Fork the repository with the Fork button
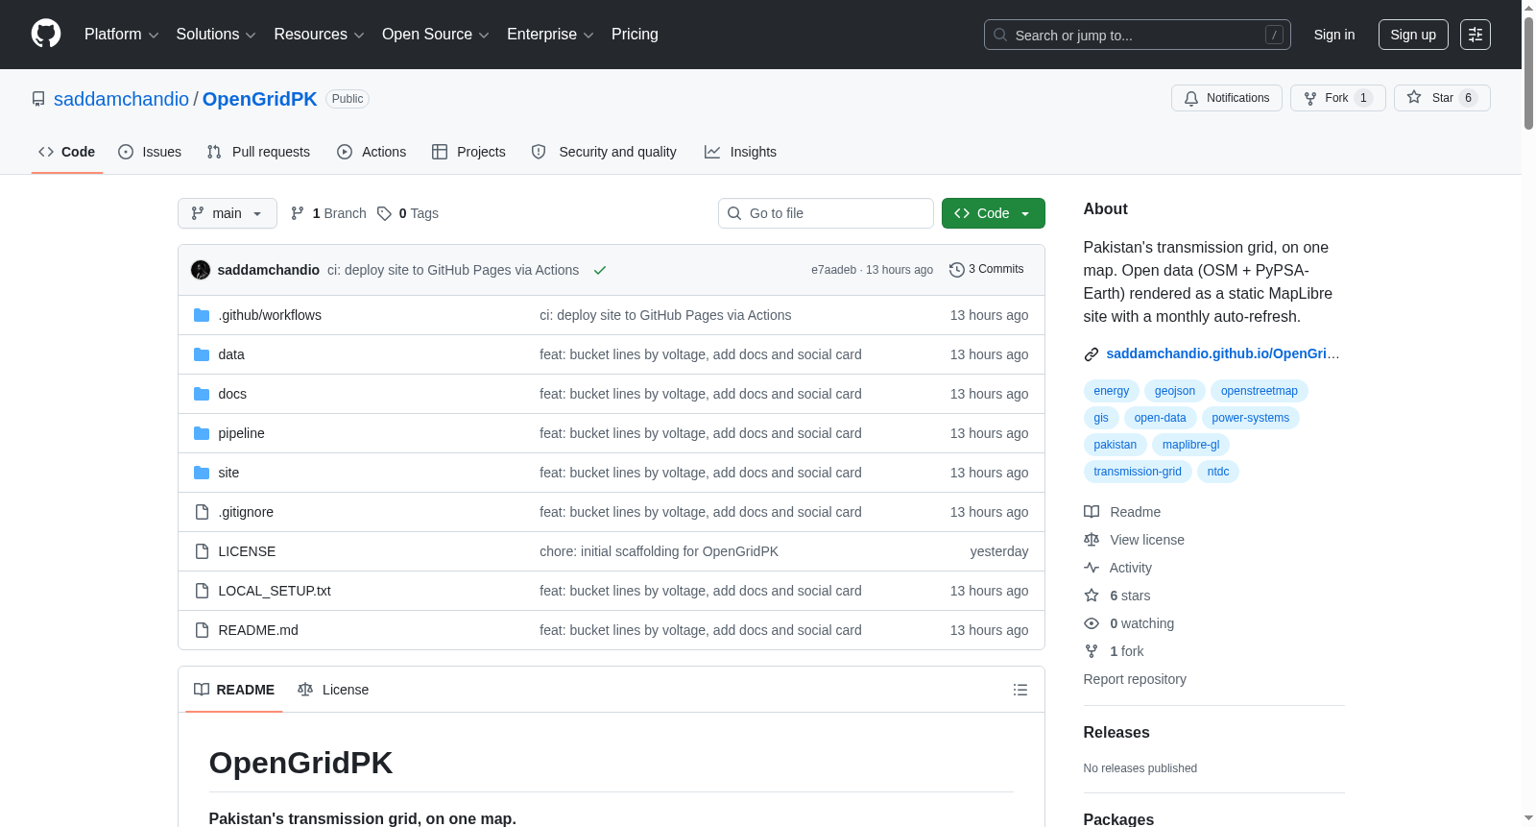 [x=1338, y=98]
